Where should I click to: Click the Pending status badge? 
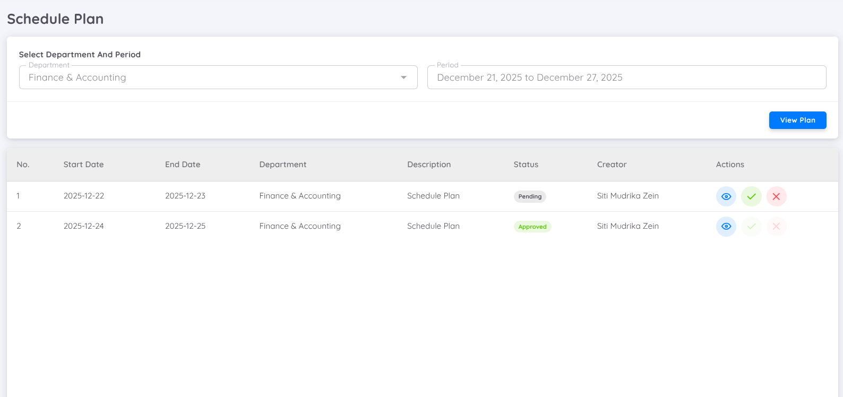pyautogui.click(x=530, y=196)
